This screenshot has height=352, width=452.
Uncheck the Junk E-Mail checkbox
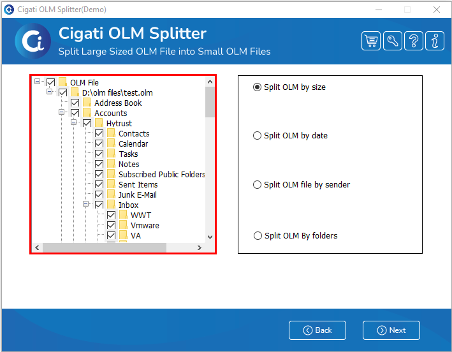(99, 194)
